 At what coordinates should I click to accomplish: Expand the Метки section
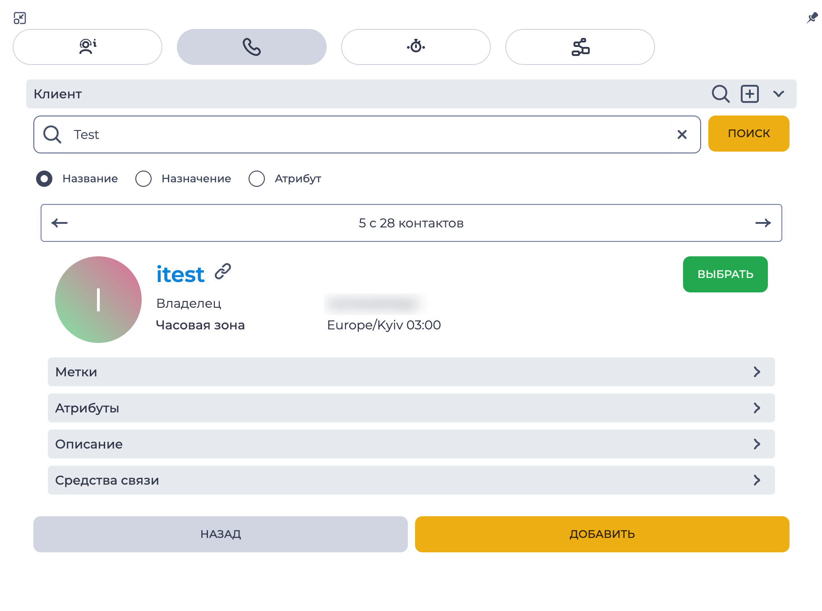pyautogui.click(x=411, y=372)
